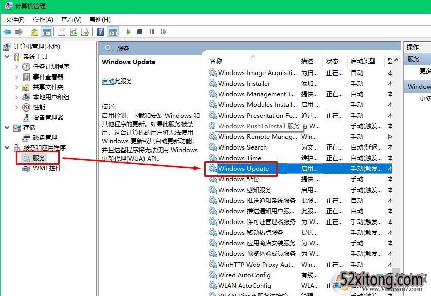Click the Refresh toolbar icon
The height and width of the screenshot is (296, 431).
74,32
